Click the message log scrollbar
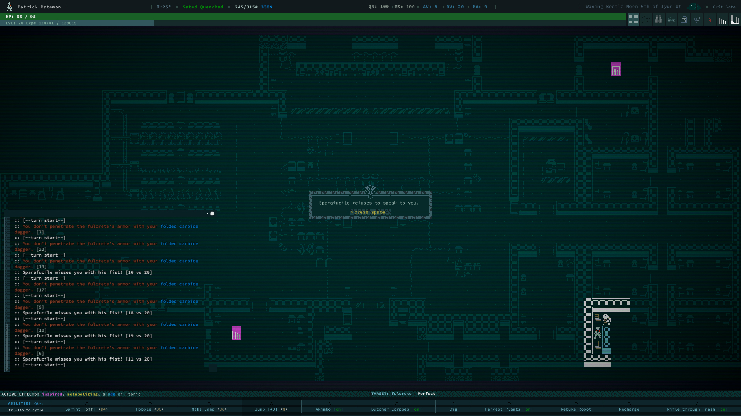Image resolution: width=741 pixels, height=416 pixels. point(7,293)
